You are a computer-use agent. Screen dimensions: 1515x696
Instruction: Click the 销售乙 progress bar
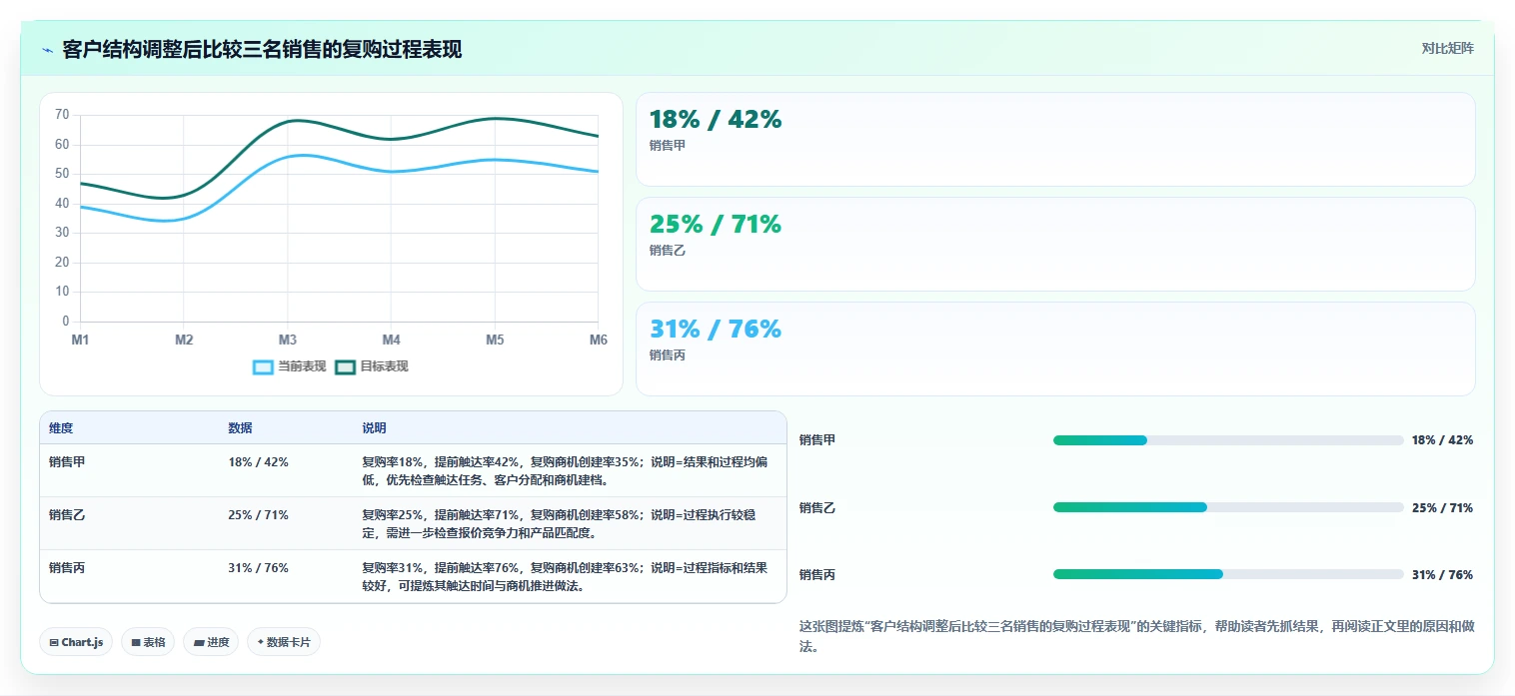click(1228, 507)
